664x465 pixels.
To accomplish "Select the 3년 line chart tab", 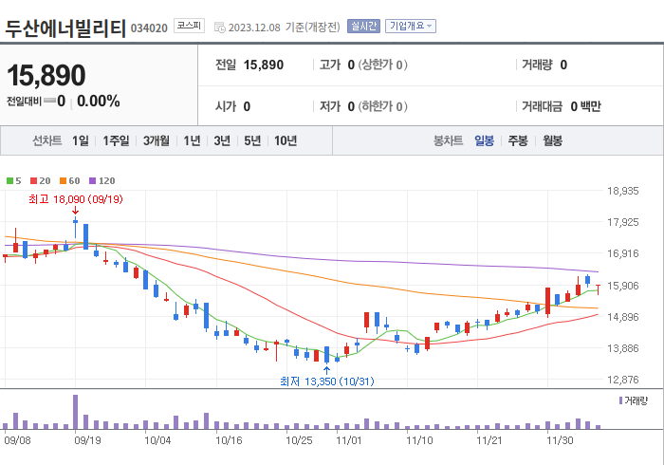I will 222,140.
